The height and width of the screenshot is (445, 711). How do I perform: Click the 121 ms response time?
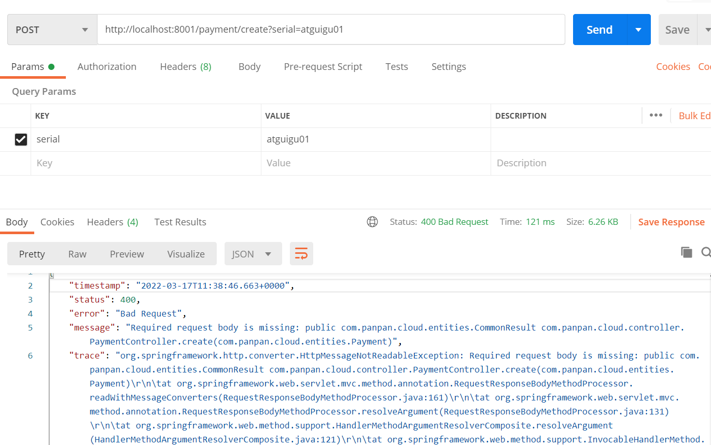click(x=540, y=222)
